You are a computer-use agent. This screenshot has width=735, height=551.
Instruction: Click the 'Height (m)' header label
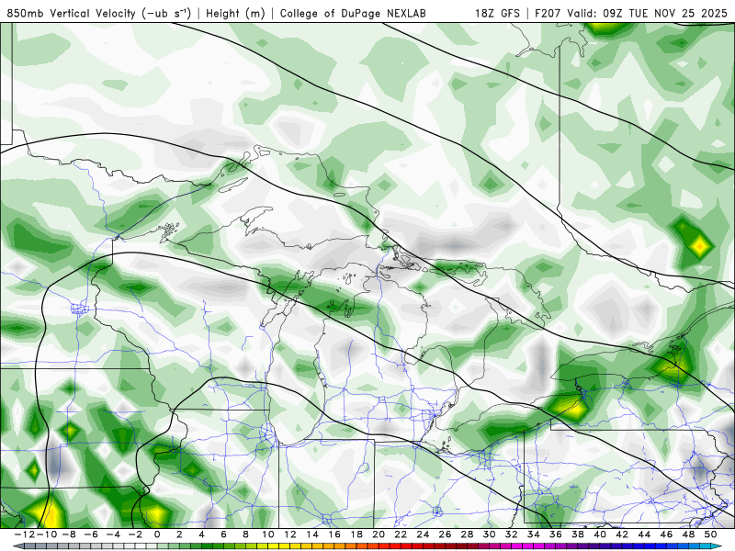(235, 13)
